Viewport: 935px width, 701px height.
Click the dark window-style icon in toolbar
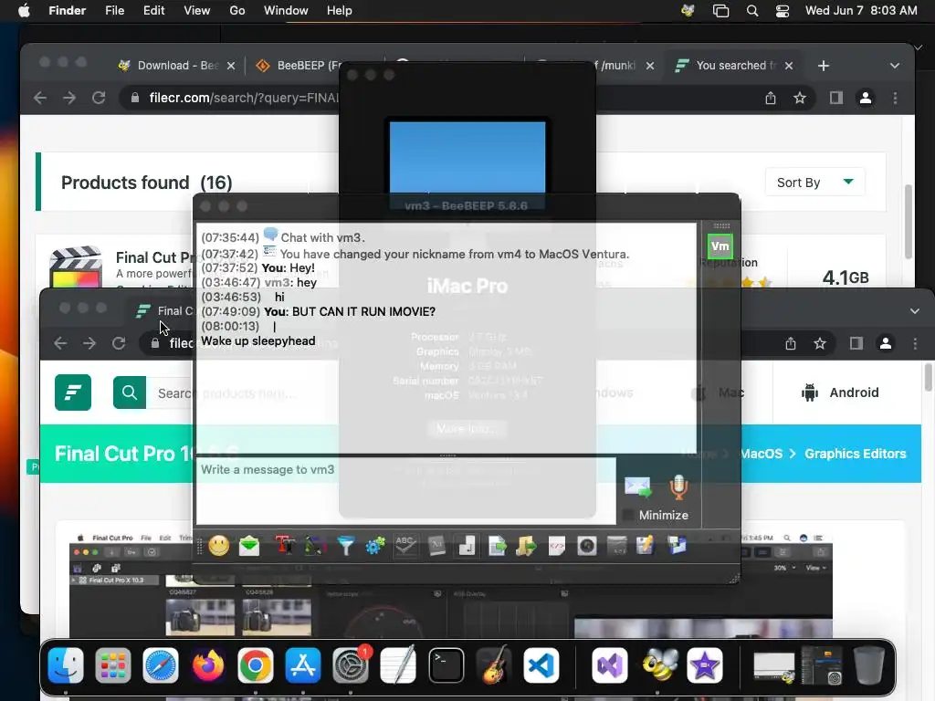(616, 546)
